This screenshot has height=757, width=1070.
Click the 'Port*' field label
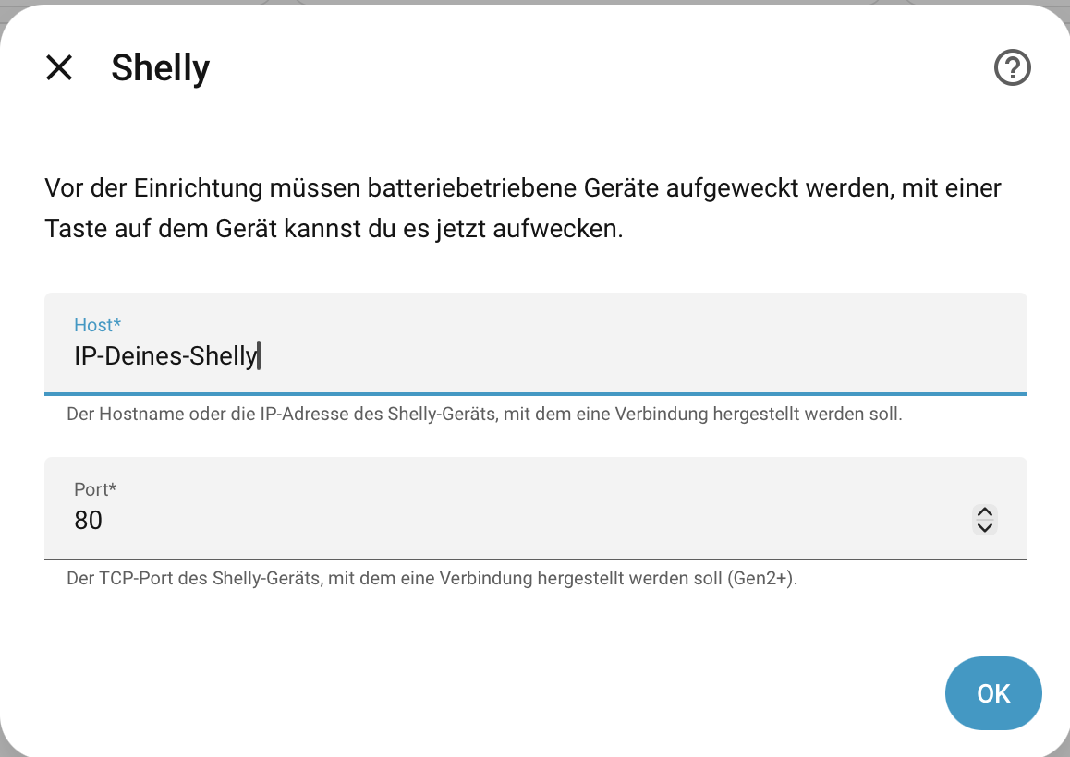(x=95, y=489)
